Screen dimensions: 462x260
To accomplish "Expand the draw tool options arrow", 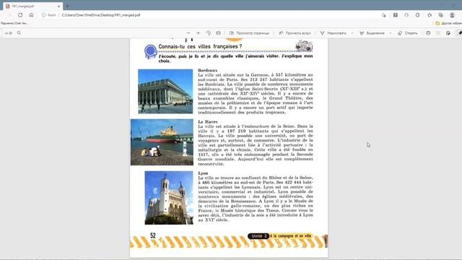I will (352, 33).
